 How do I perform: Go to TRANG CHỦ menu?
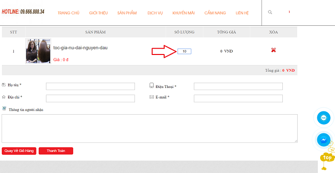pyautogui.click(x=68, y=13)
